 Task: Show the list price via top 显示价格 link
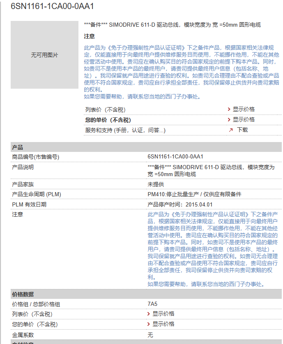244,110
